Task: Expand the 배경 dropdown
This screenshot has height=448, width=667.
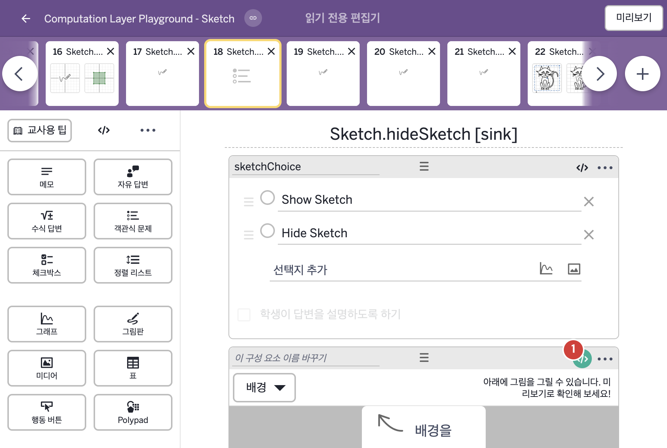Action: click(x=264, y=388)
